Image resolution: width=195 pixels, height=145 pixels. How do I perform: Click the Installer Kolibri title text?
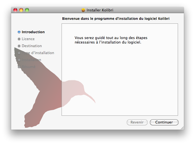[100, 10]
